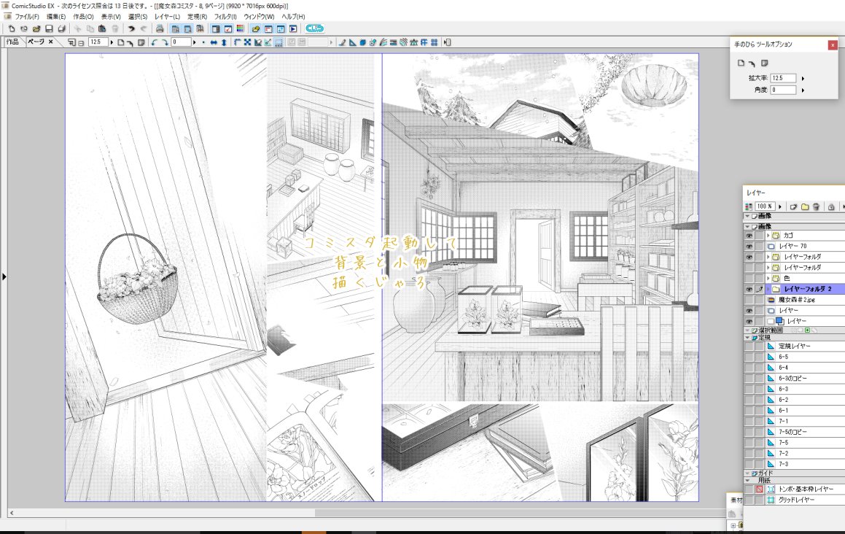The height and width of the screenshot is (534, 845).
Task: Open the ヘルプ(H) menu
Action: [x=293, y=17]
